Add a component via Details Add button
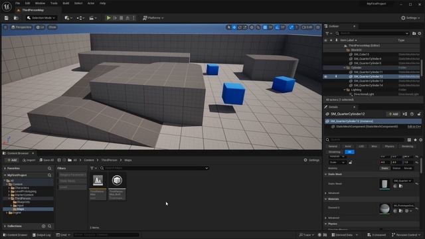The image size is (425, 239). tap(393, 114)
